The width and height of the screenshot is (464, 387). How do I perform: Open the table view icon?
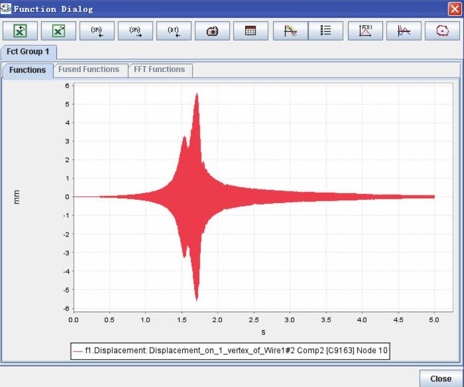[250, 31]
